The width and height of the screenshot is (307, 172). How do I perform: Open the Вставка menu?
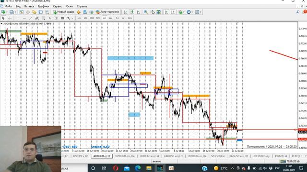click(29, 6)
